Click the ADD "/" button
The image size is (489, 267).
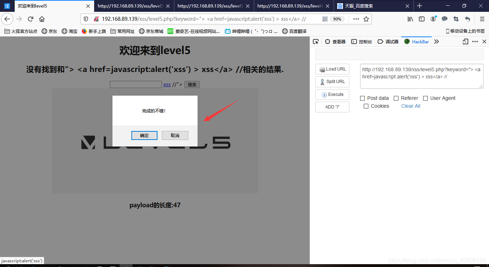[332, 107]
